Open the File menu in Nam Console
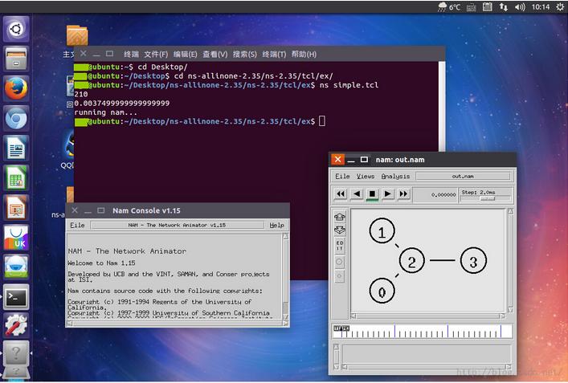Image resolution: width=568 pixels, height=383 pixels. (x=77, y=226)
